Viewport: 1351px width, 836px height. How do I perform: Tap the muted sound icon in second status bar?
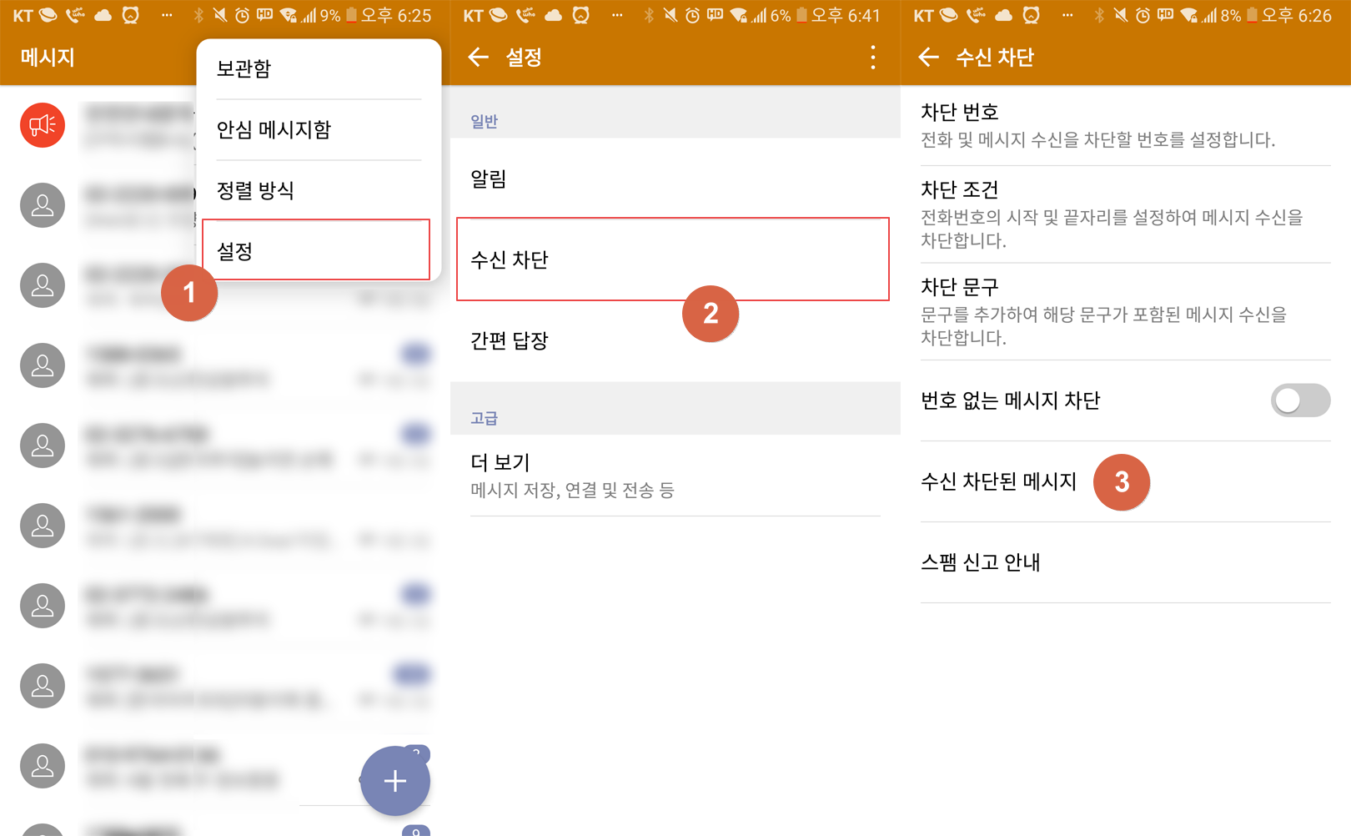tap(670, 15)
